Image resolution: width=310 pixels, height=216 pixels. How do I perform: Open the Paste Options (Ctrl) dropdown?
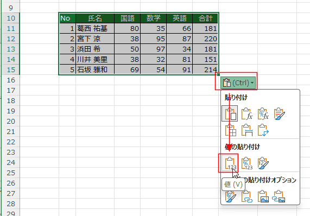click(238, 82)
